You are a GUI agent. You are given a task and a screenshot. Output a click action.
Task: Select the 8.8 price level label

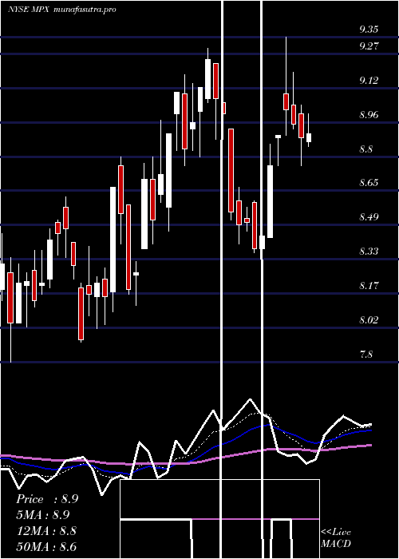pos(365,149)
